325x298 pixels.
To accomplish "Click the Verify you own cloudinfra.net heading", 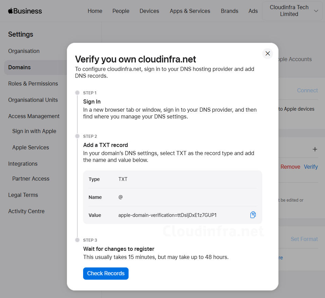I will (135, 59).
